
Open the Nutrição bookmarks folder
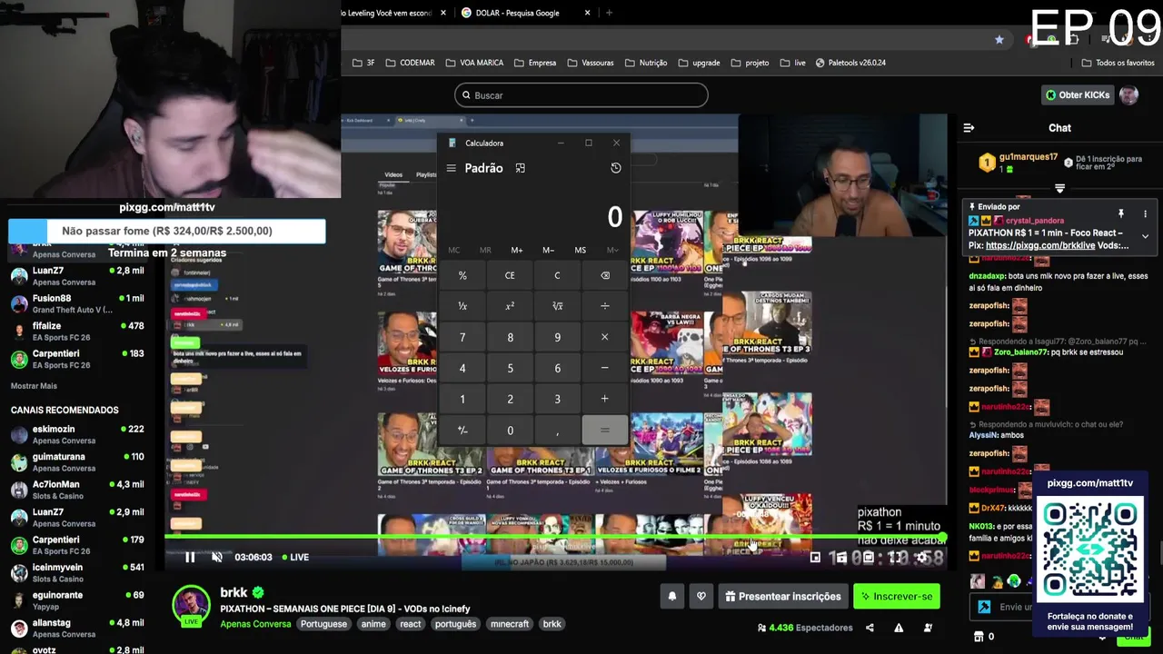645,63
